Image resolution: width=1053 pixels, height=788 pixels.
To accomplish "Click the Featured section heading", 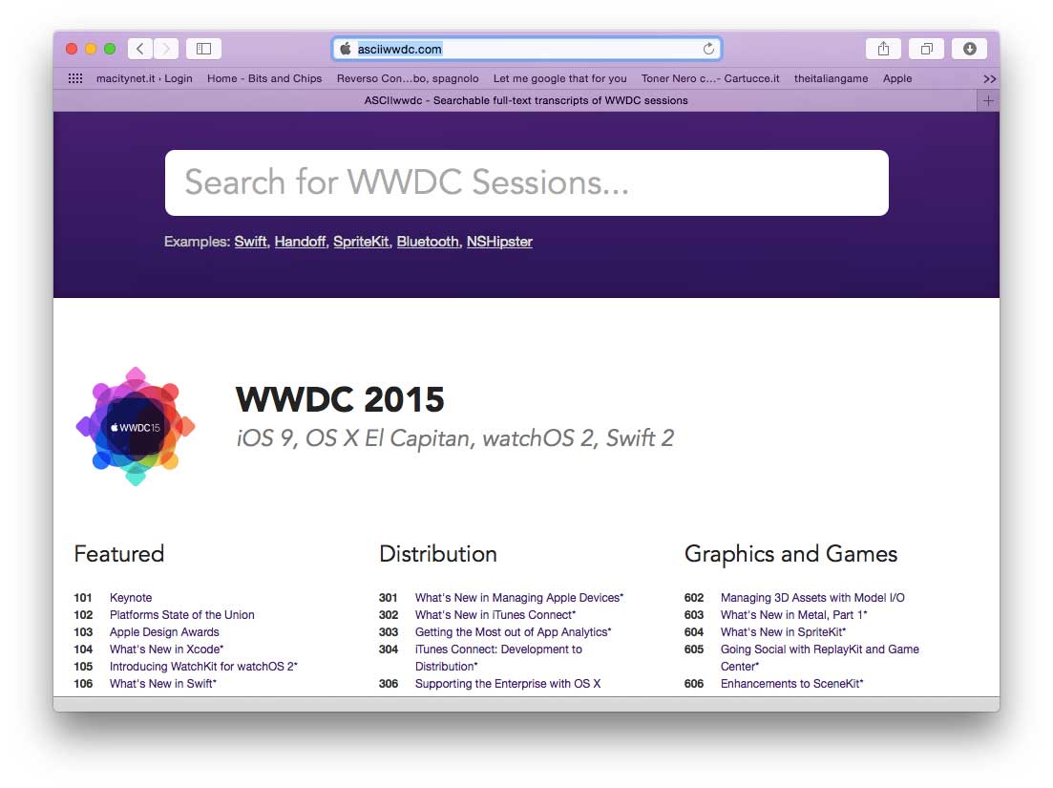I will pos(119,554).
